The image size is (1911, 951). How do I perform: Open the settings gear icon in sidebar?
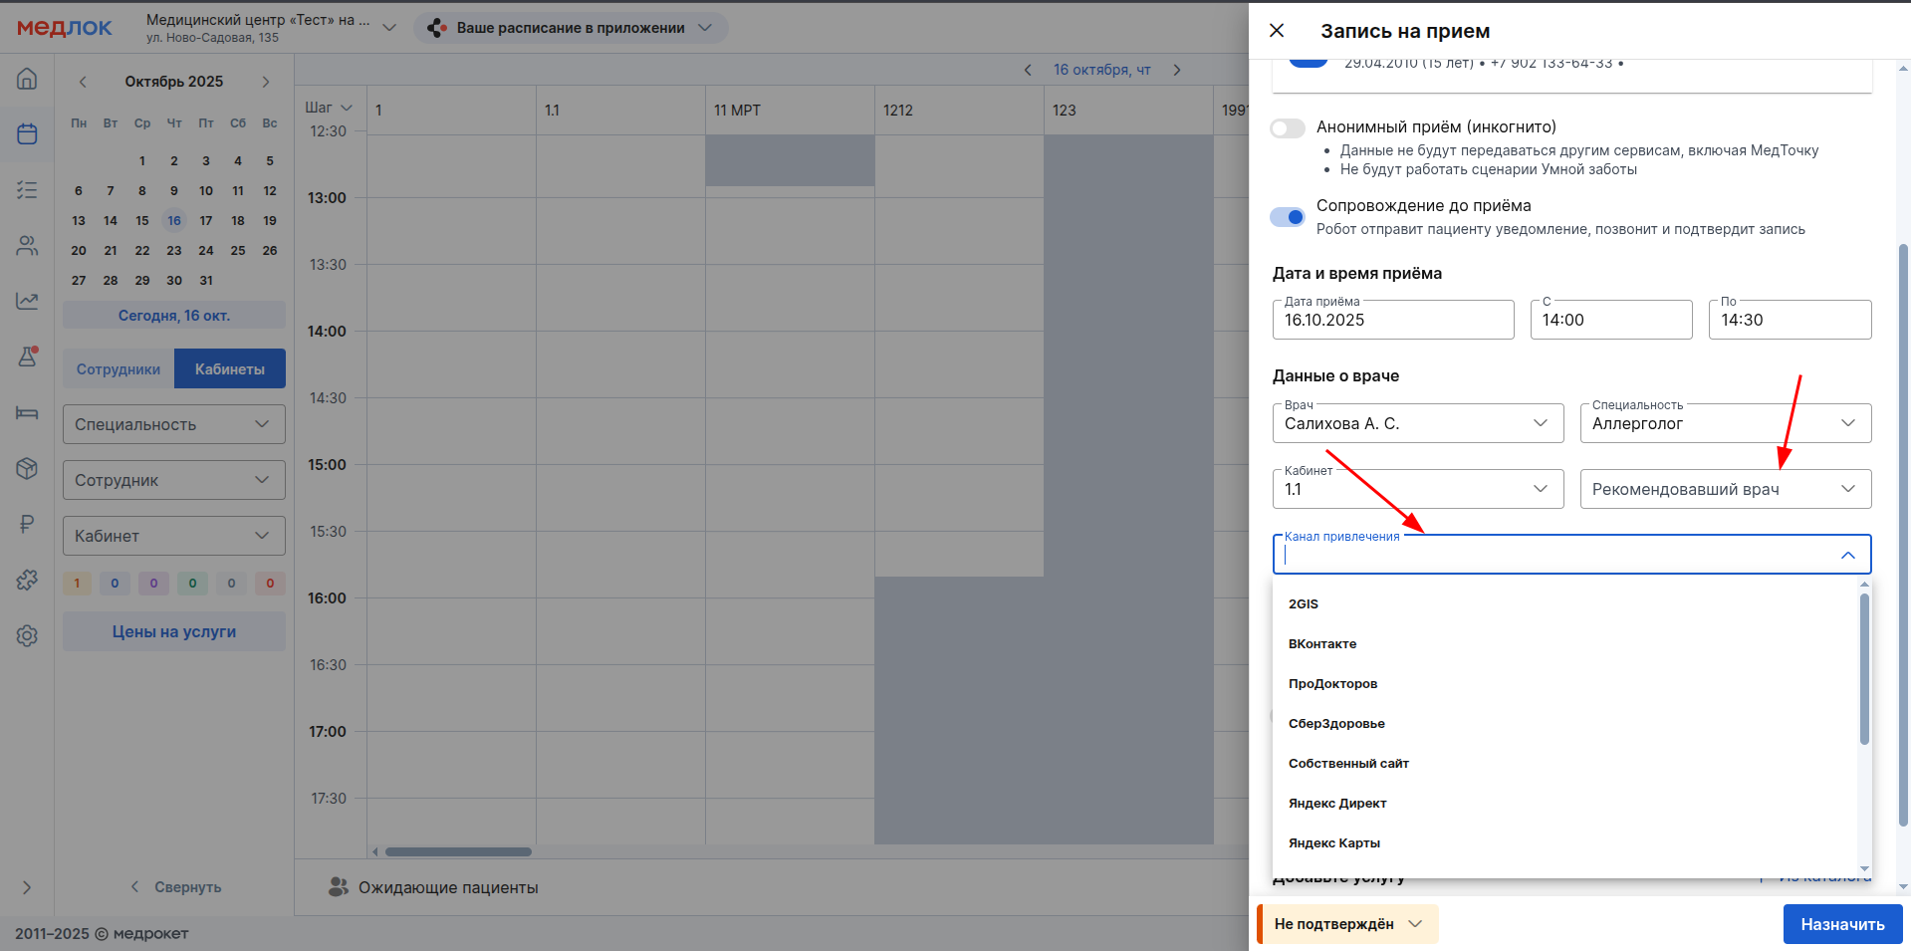click(x=27, y=635)
